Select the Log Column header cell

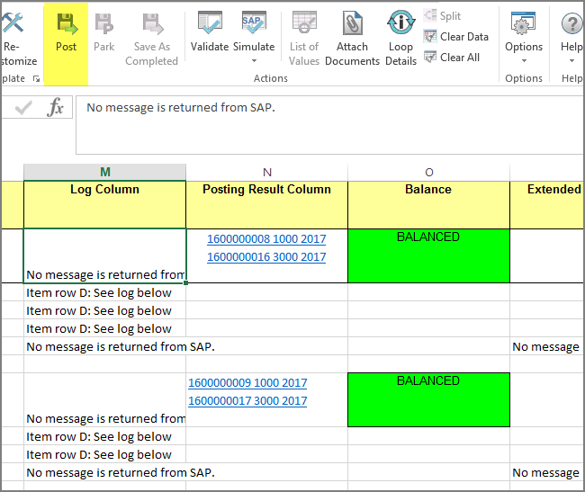coord(104,205)
